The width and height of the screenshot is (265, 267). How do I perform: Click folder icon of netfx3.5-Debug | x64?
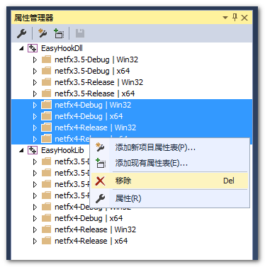pos(46,71)
